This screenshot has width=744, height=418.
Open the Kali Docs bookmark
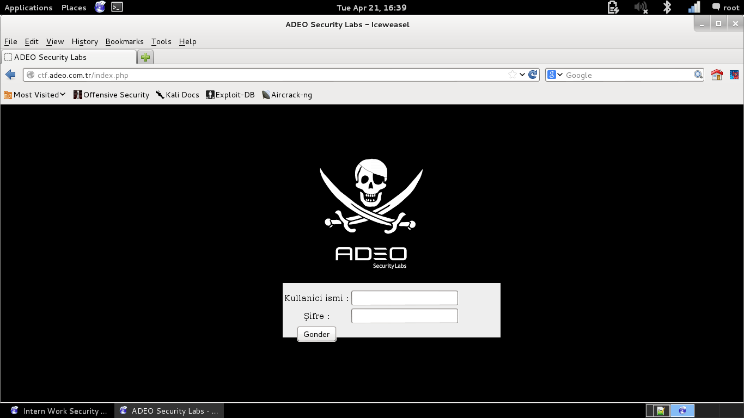[x=178, y=95]
